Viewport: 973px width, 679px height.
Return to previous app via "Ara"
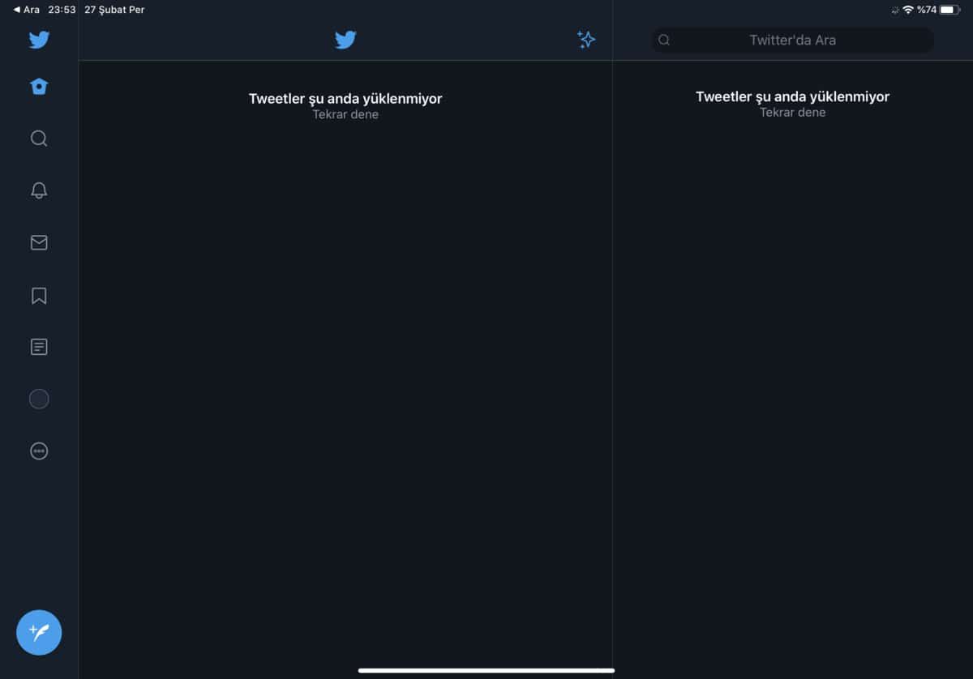coord(27,10)
